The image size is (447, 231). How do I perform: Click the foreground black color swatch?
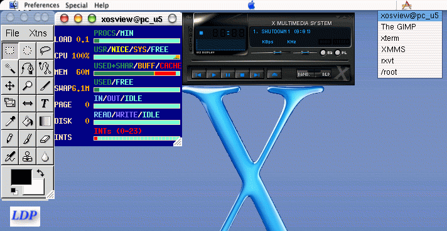point(21,177)
